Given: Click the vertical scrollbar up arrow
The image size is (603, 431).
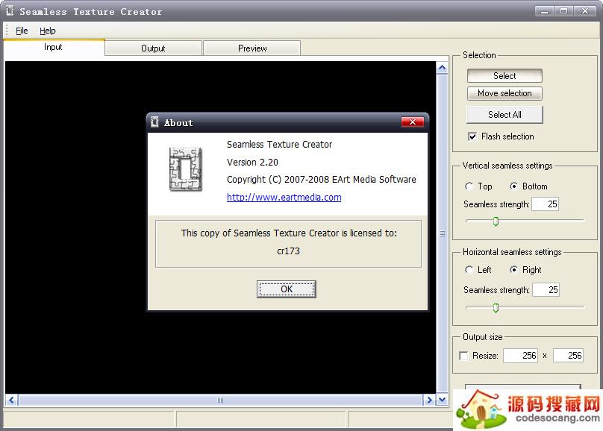Looking at the screenshot, I should click(x=442, y=69).
